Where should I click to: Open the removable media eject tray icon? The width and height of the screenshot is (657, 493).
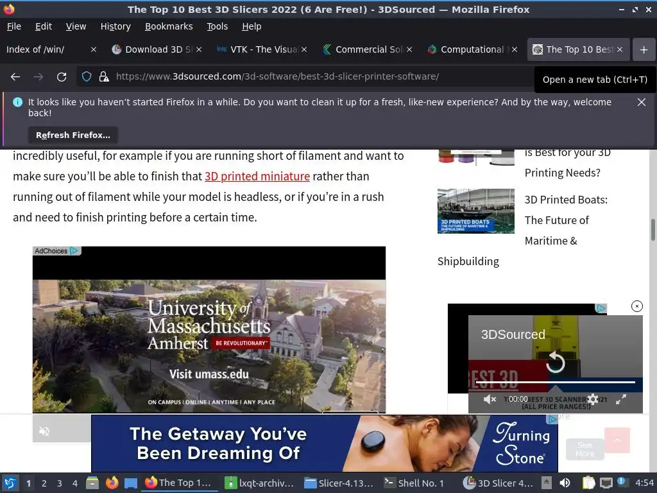tap(547, 483)
